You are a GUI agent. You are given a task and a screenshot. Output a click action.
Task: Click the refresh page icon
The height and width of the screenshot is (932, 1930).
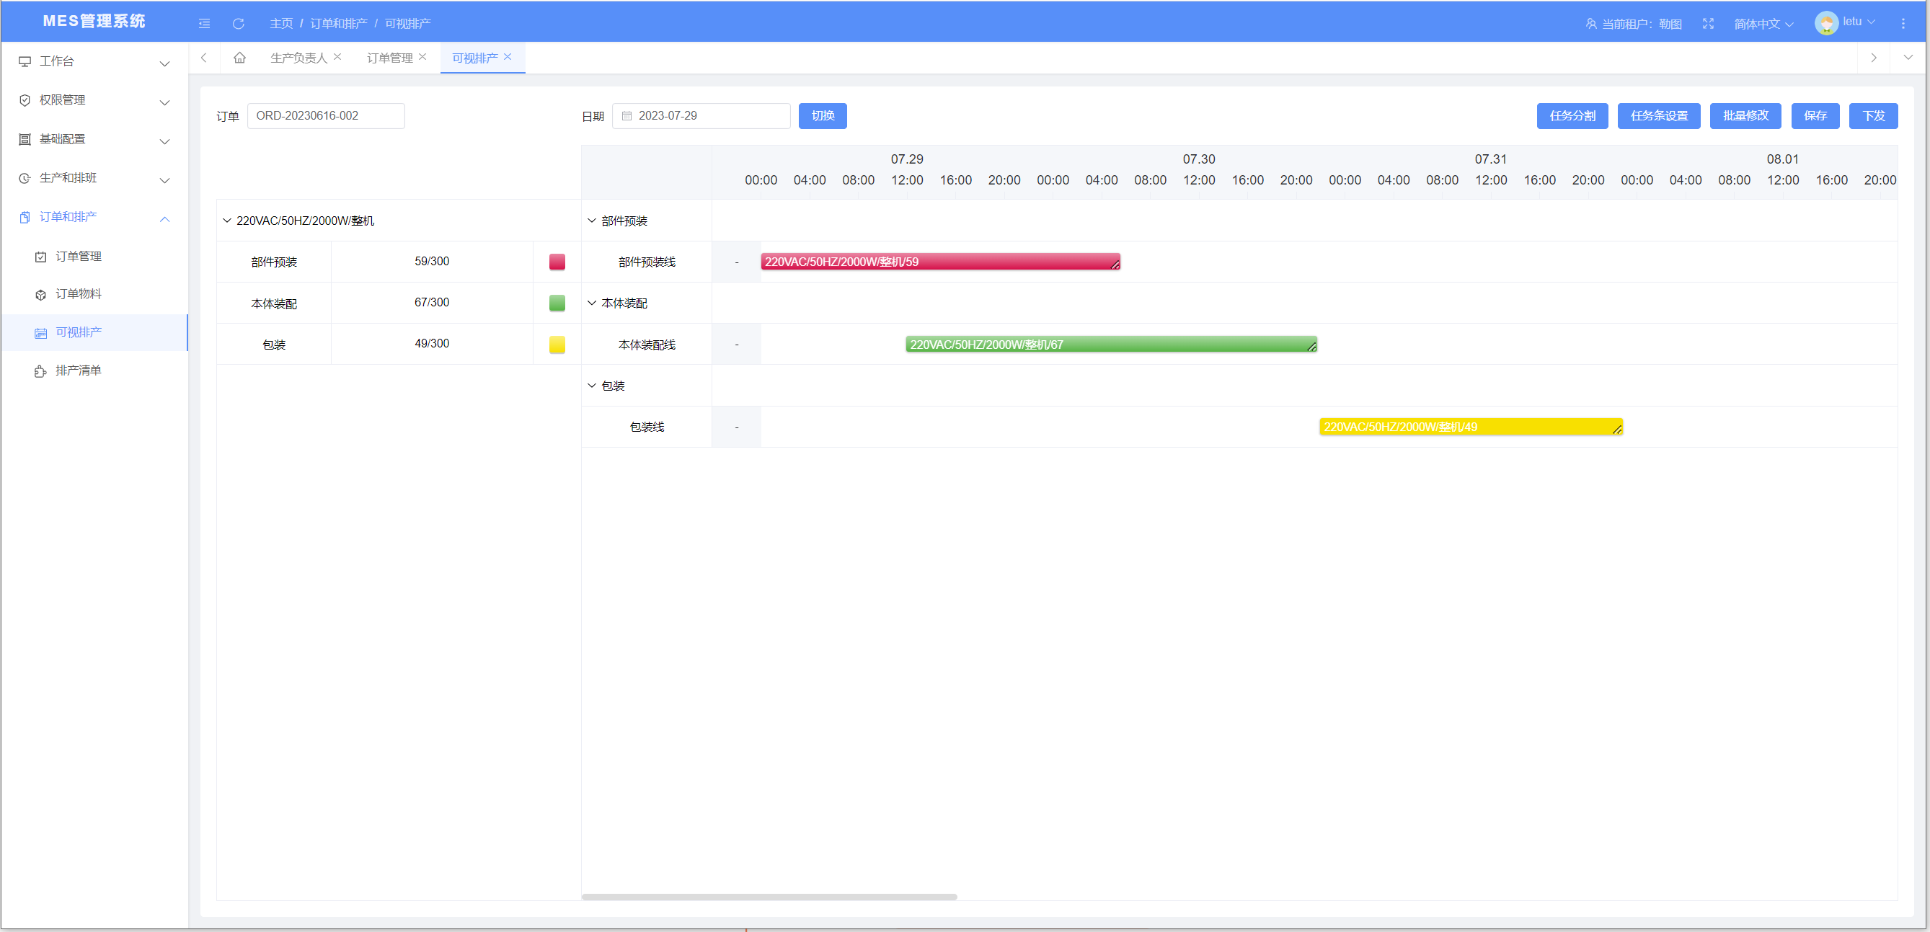[x=238, y=23]
